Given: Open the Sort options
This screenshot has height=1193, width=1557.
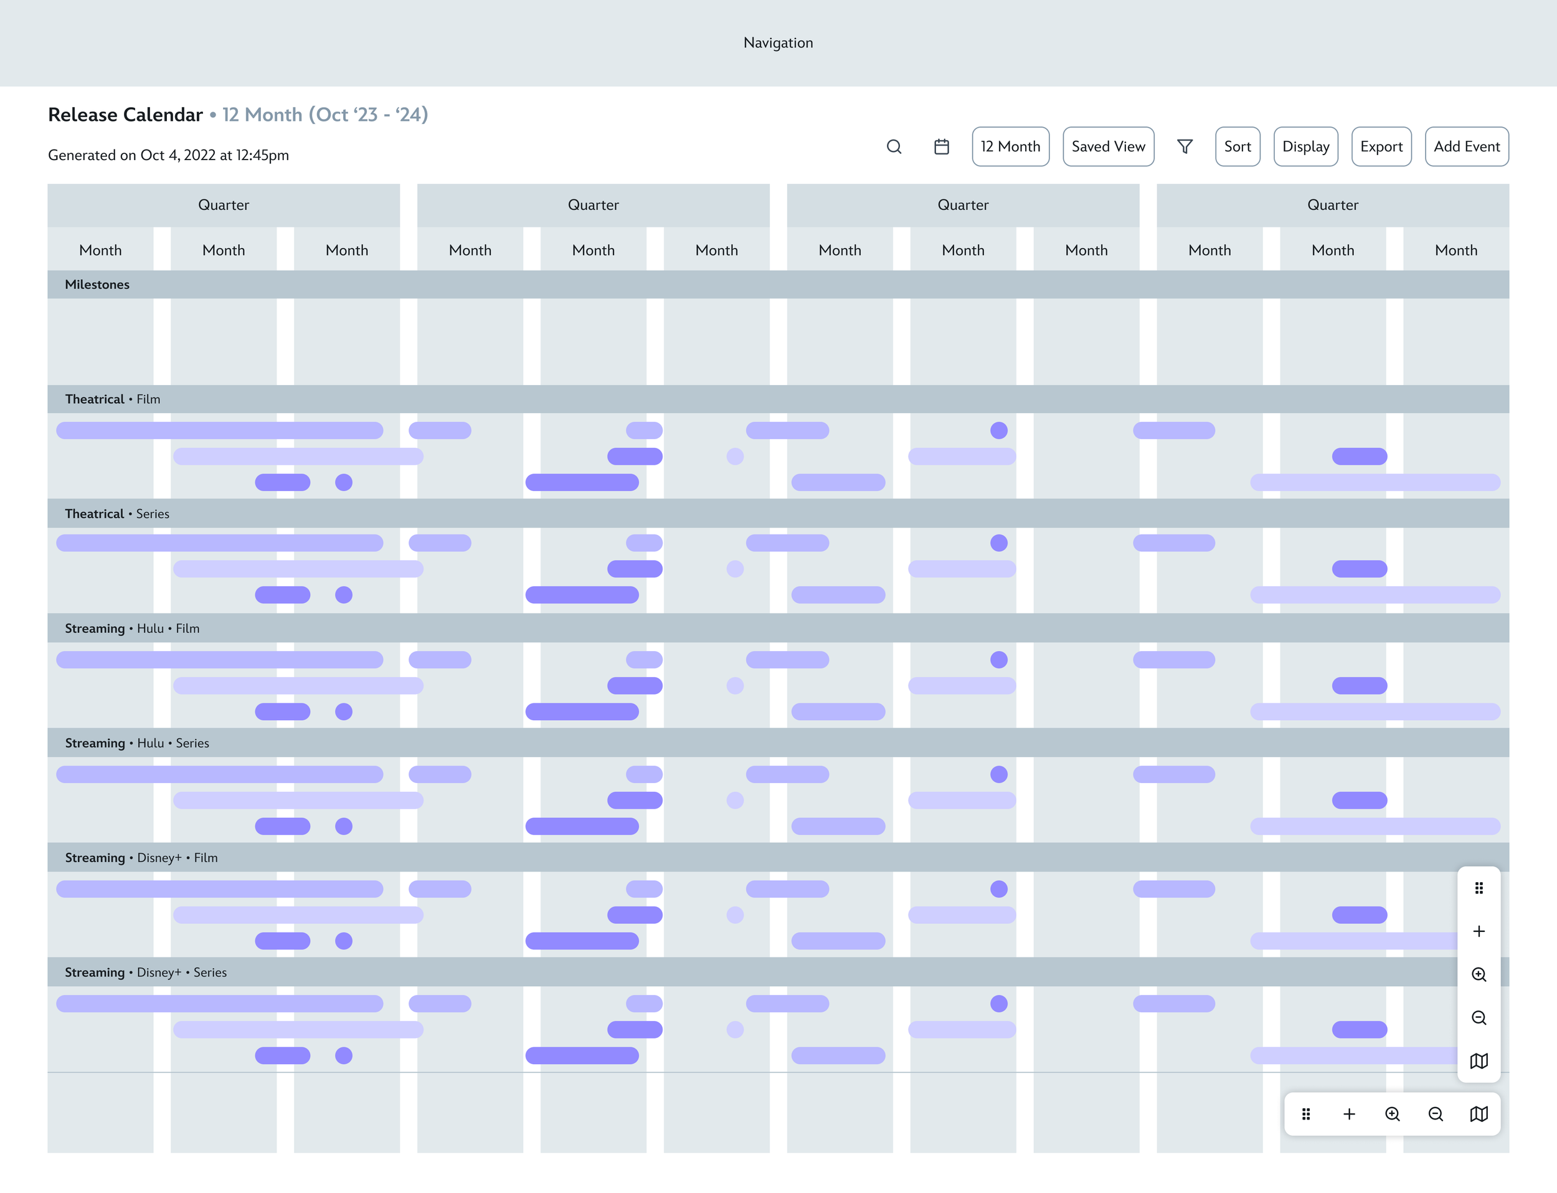Looking at the screenshot, I should [1238, 147].
